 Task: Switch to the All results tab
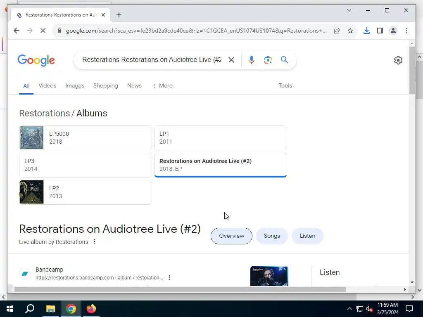(26, 86)
